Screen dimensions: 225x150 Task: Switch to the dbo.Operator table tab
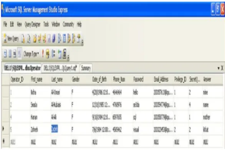click(22, 68)
